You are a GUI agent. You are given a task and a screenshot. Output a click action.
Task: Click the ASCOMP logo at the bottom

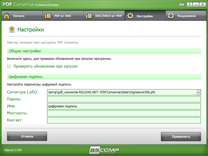point(104,149)
